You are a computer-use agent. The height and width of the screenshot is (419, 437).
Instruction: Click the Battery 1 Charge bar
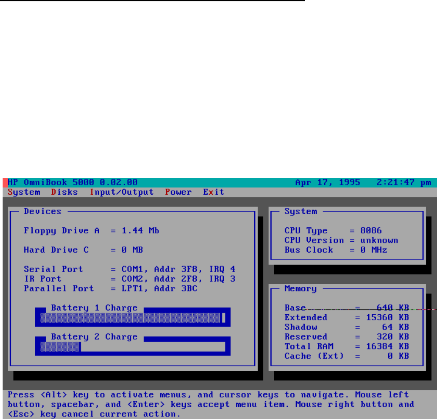133,318
